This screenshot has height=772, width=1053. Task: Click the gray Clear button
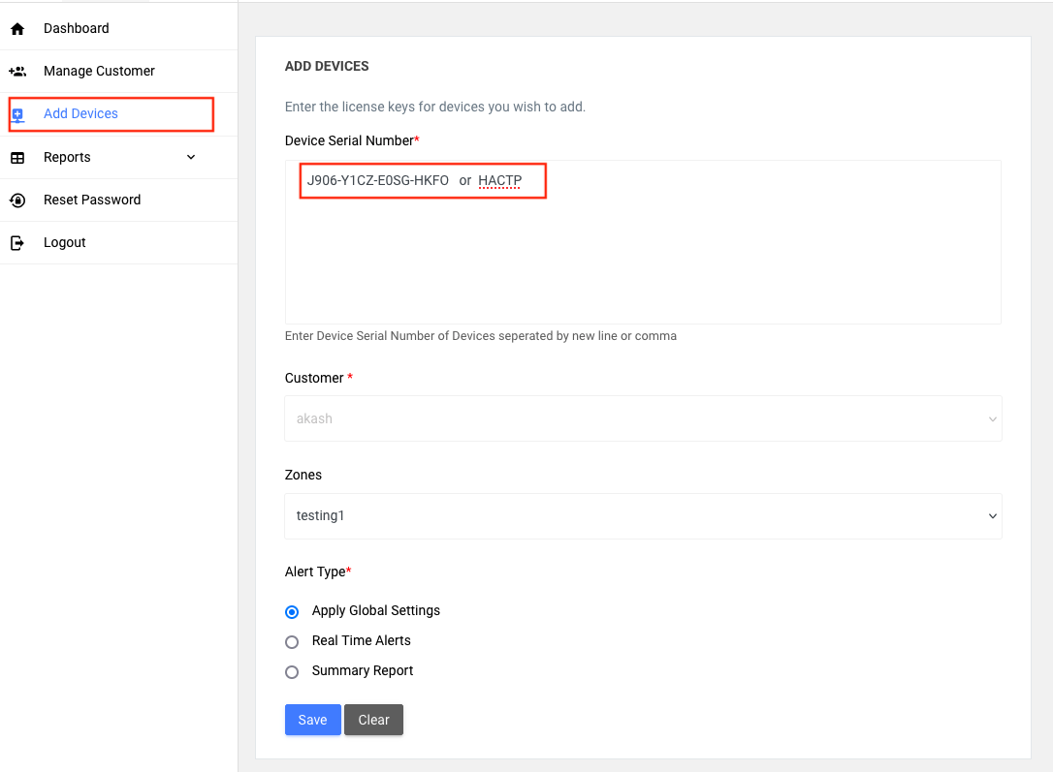coord(373,720)
